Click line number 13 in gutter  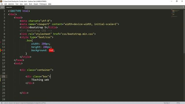pyautogui.click(x=4, y=50)
